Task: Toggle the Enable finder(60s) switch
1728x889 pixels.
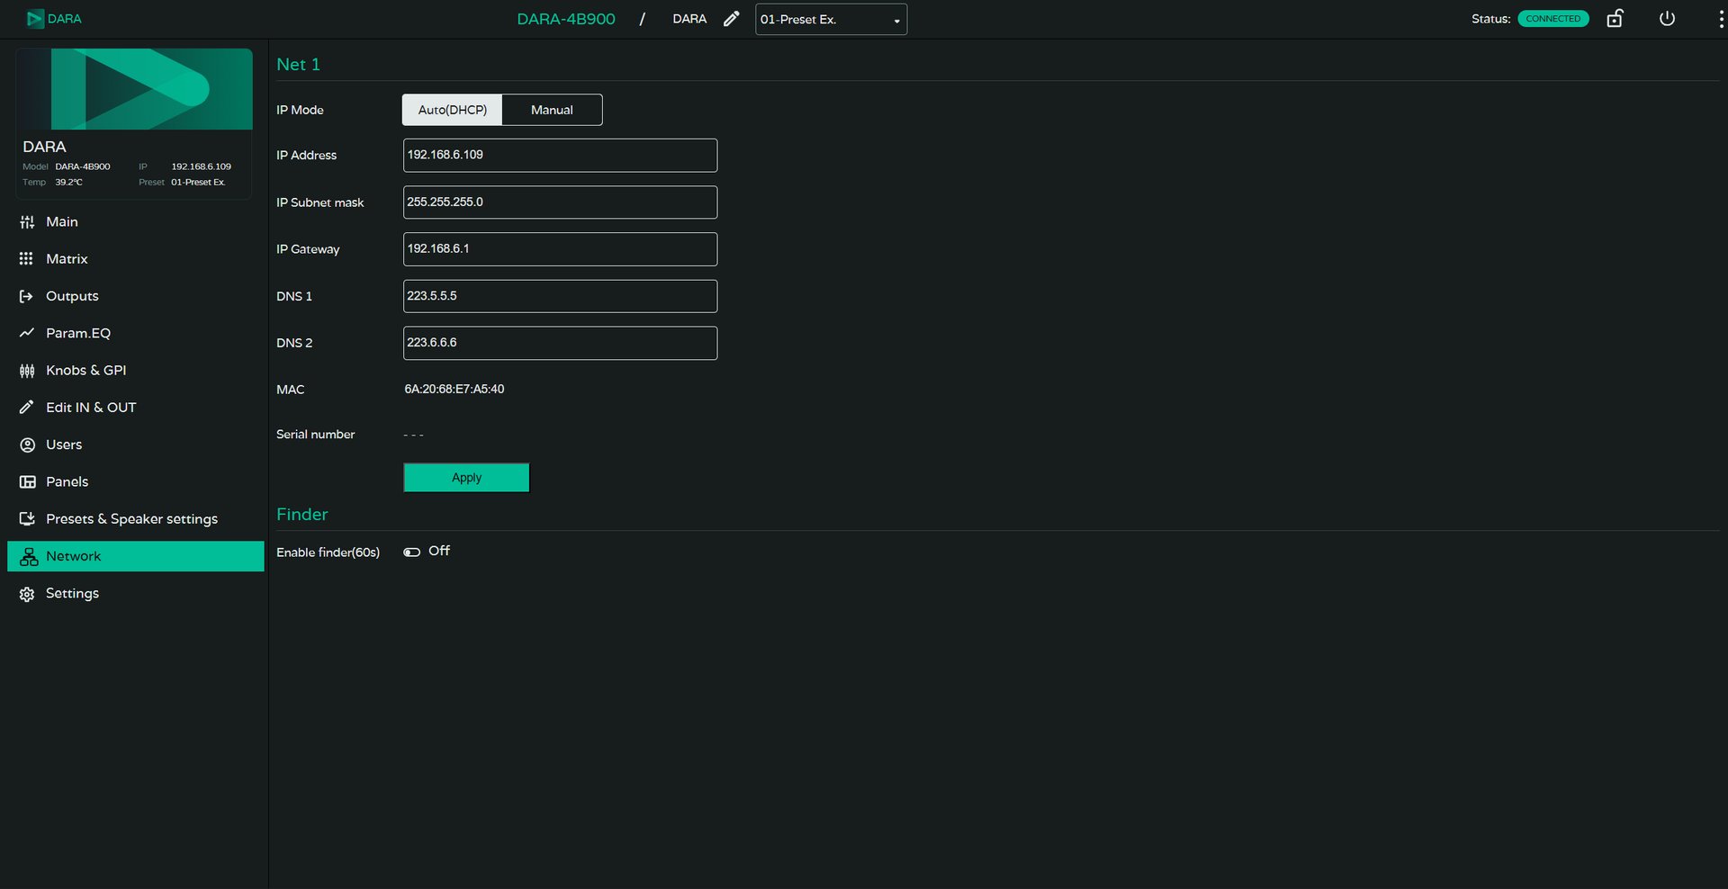Action: coord(411,552)
